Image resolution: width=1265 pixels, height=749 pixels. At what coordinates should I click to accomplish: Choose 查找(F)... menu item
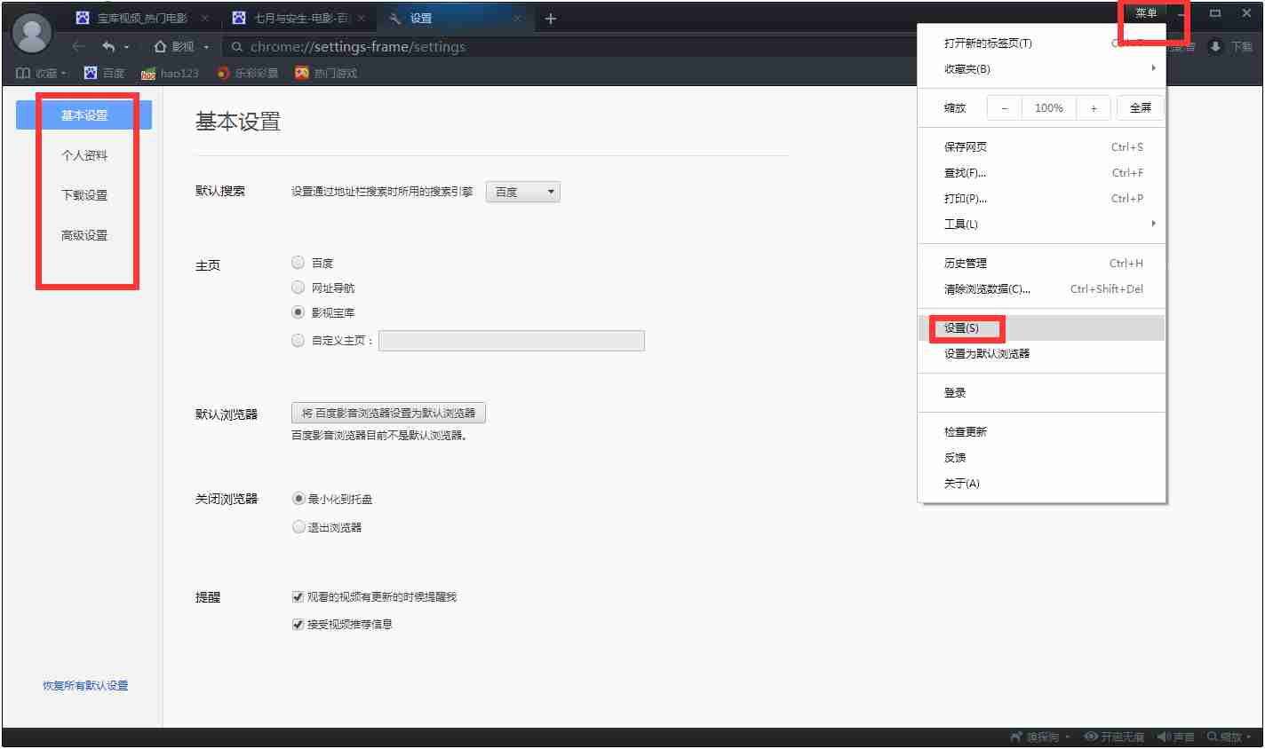coord(1041,173)
